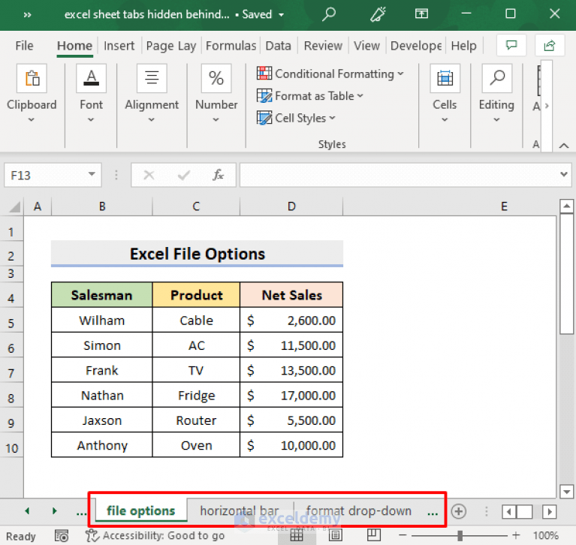Switch to Page Break Preview icon
This screenshot has width=576, height=545.
373,534
